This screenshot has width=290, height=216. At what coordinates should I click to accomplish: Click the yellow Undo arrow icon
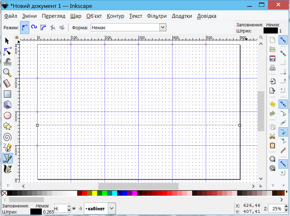click(x=272, y=104)
